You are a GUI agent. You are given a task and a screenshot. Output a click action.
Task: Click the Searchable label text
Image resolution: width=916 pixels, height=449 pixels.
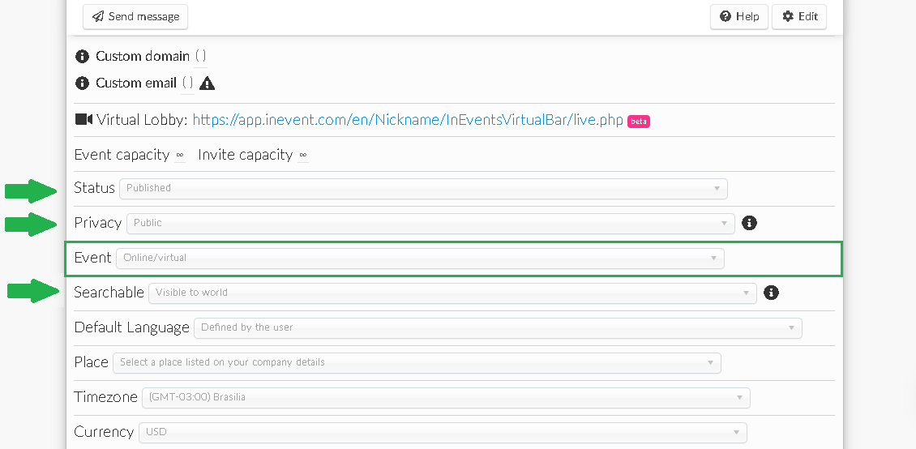pos(109,292)
